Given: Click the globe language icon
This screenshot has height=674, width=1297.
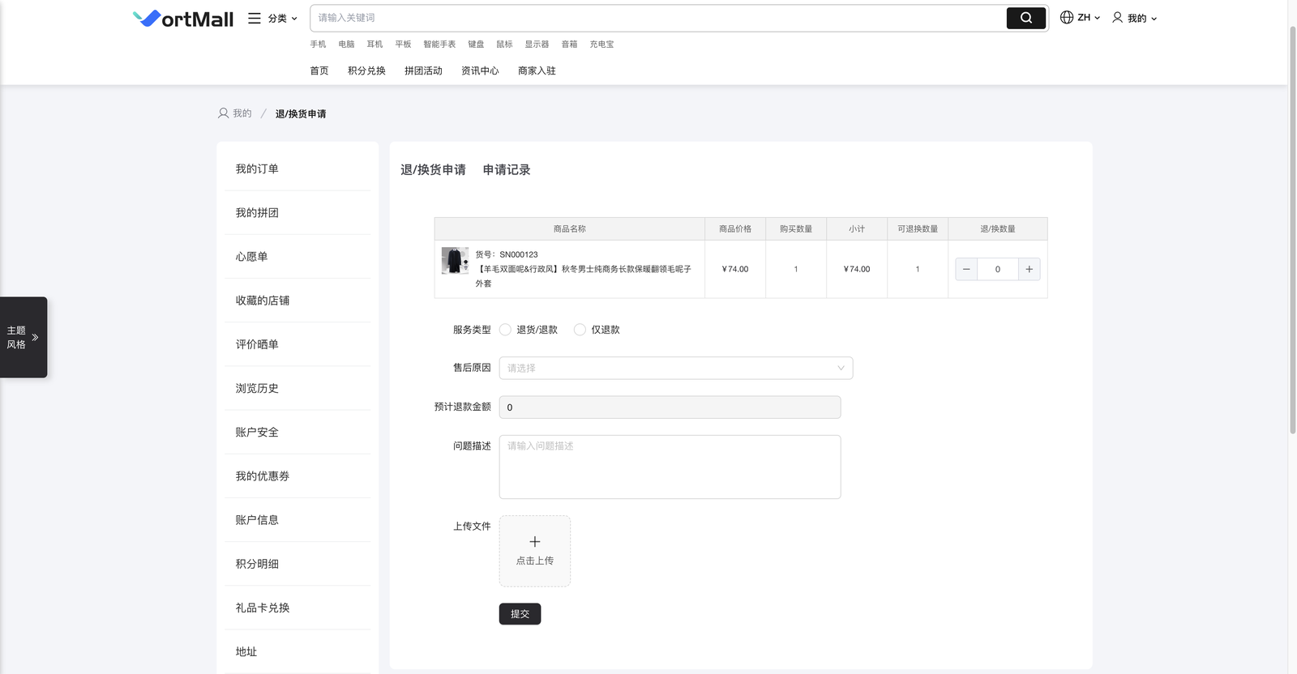Looking at the screenshot, I should 1067,17.
